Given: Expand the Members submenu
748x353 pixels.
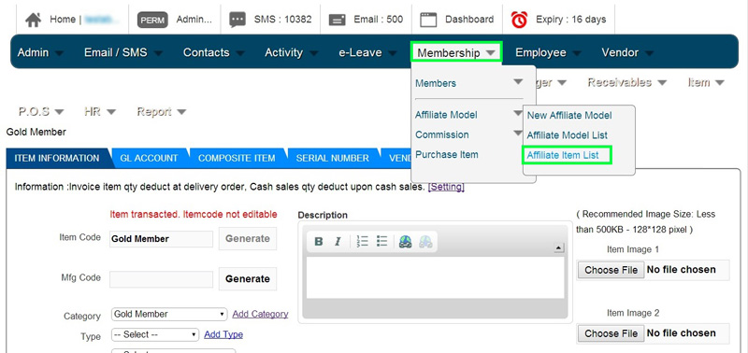Looking at the screenshot, I should coord(469,83).
